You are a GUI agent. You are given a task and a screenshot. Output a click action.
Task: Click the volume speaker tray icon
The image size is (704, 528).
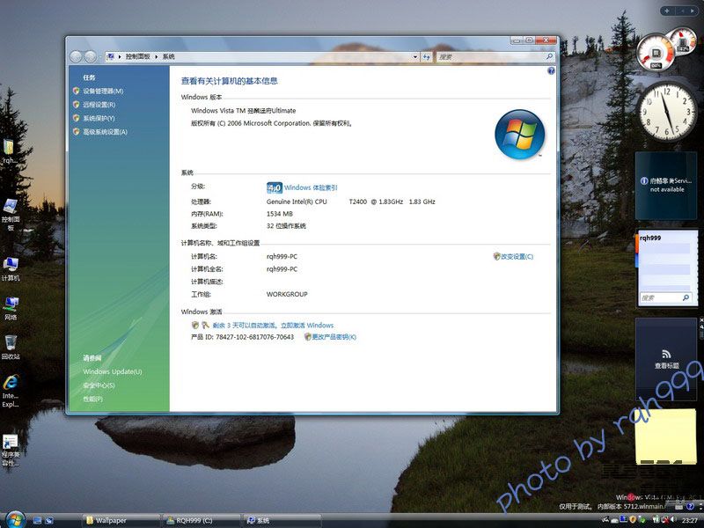673,519
